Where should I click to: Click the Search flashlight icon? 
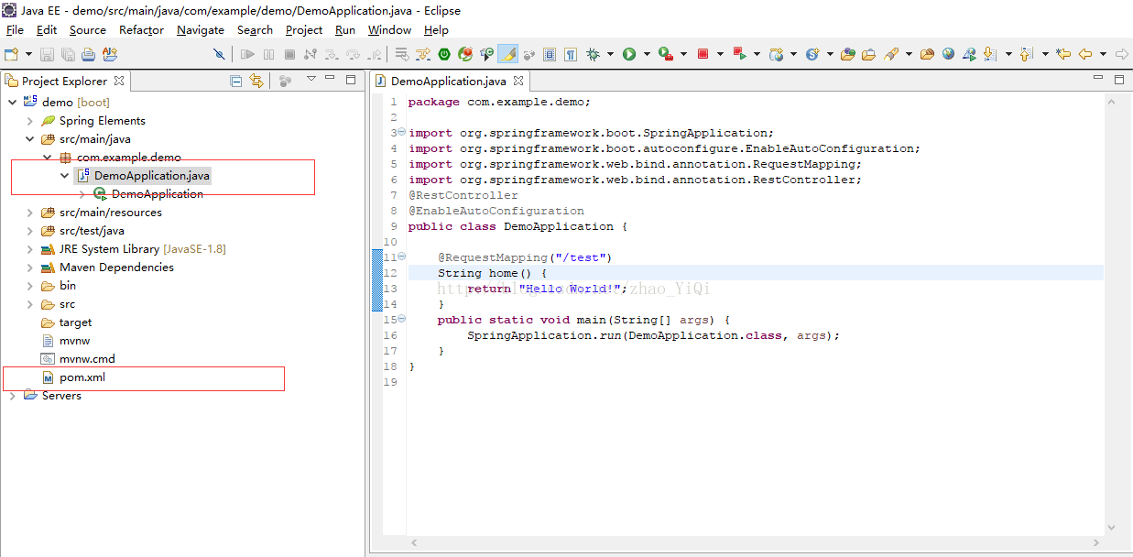(x=891, y=54)
